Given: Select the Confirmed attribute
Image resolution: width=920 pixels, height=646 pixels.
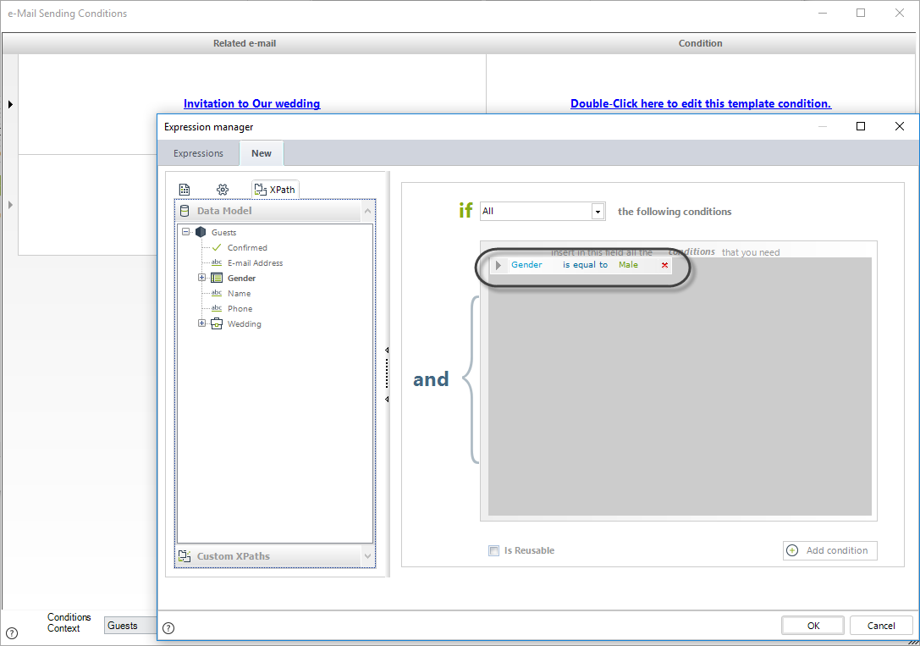Looking at the screenshot, I should tap(247, 247).
